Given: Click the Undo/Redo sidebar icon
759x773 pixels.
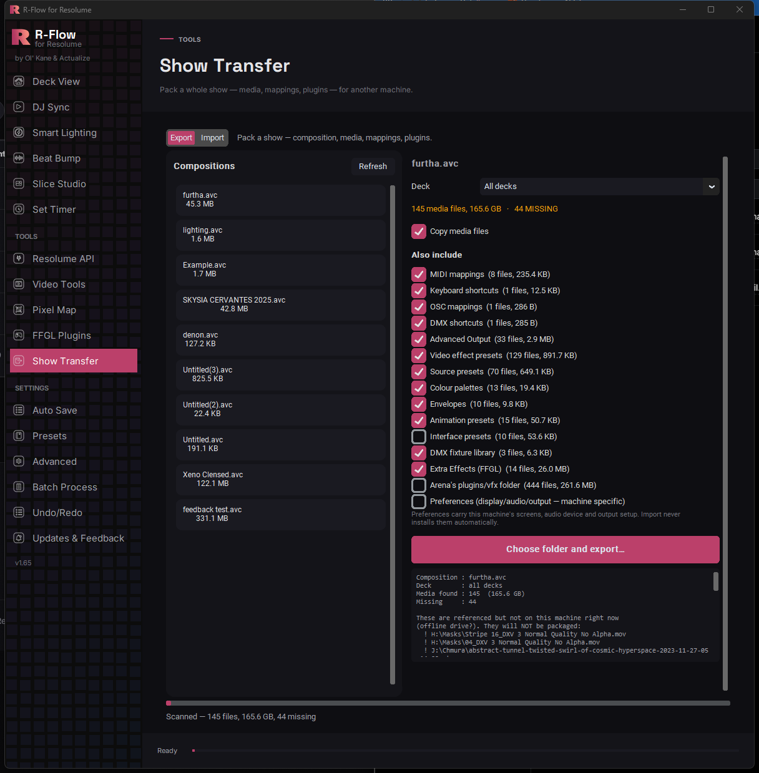Looking at the screenshot, I should (19, 512).
